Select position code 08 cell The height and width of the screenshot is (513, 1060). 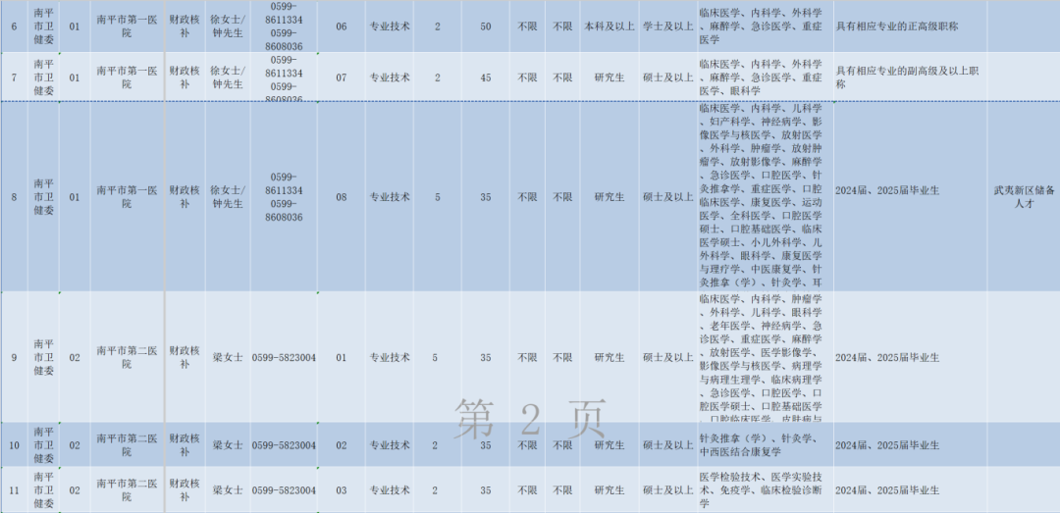pos(341,196)
